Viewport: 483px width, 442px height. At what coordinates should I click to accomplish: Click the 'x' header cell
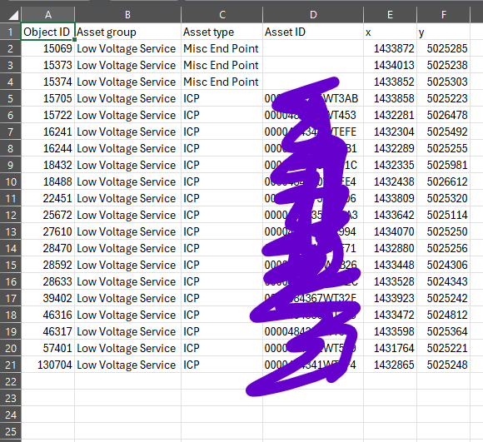click(390, 32)
